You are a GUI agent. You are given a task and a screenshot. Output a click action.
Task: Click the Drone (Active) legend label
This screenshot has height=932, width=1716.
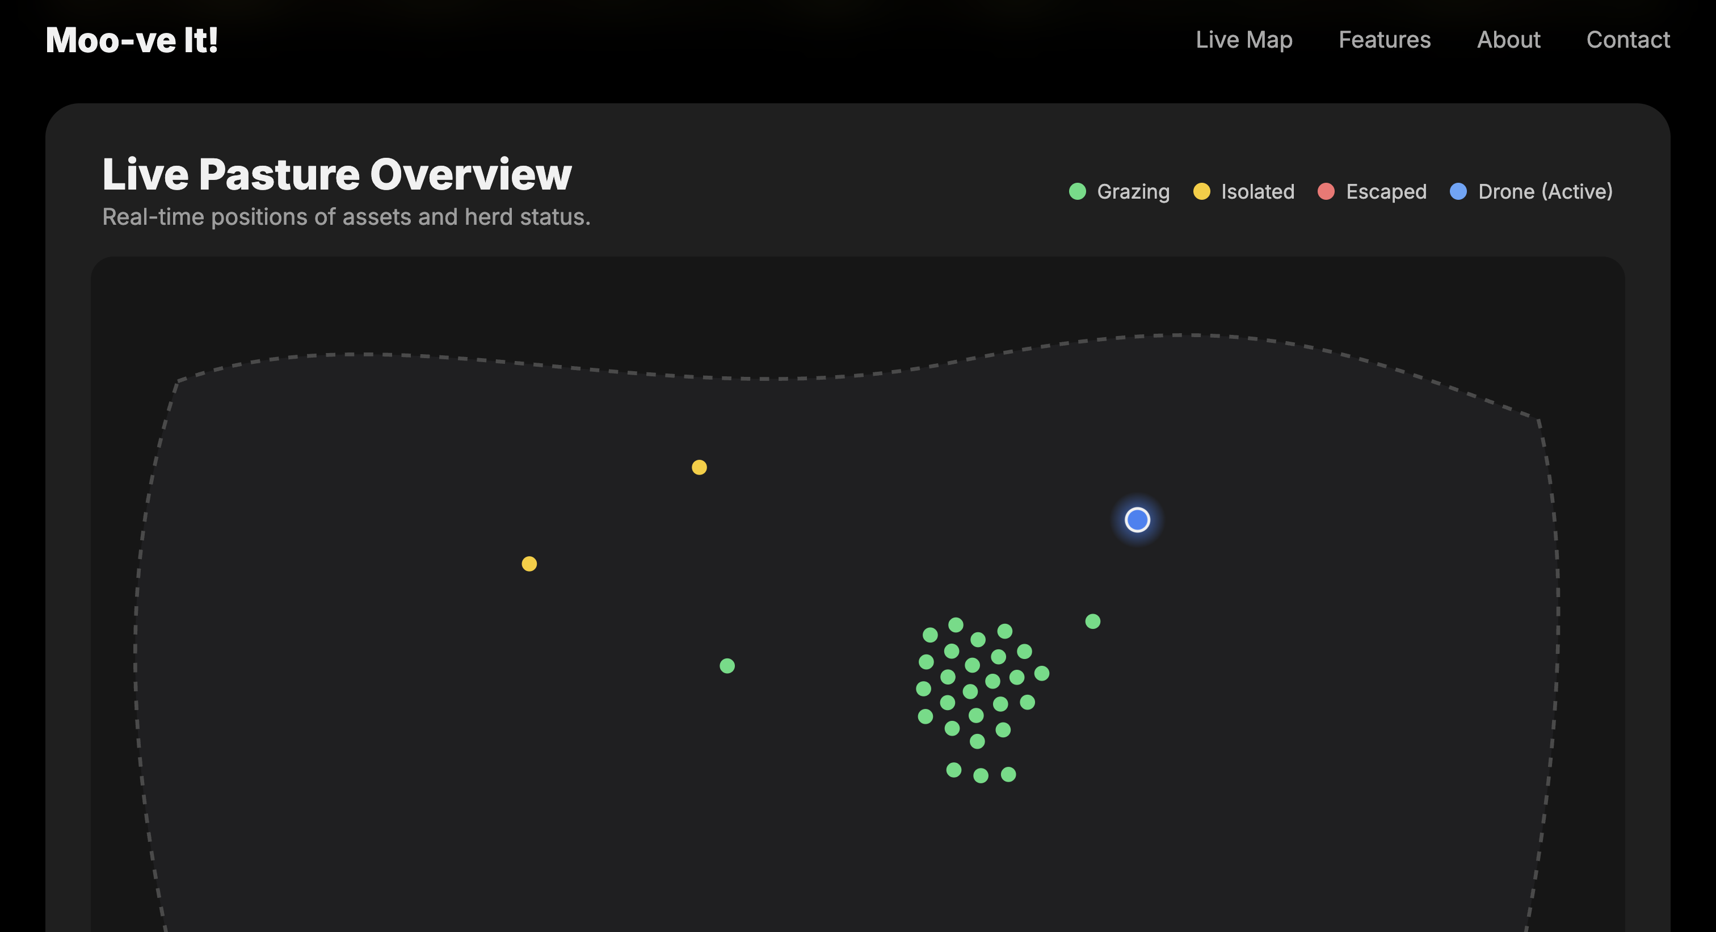pyautogui.click(x=1545, y=191)
